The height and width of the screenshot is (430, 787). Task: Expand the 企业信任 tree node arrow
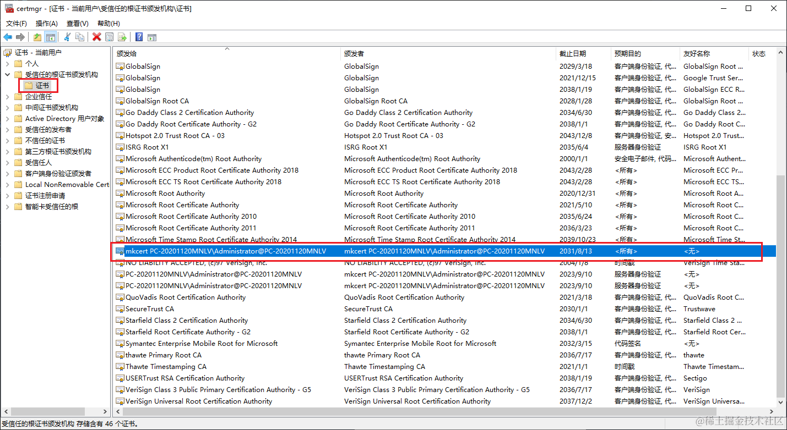[7, 97]
